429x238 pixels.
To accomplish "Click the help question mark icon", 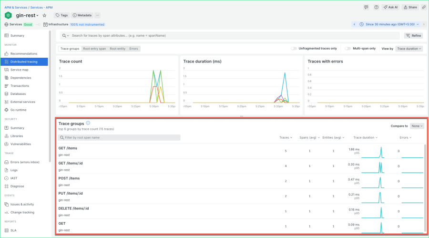I will pos(376,7).
